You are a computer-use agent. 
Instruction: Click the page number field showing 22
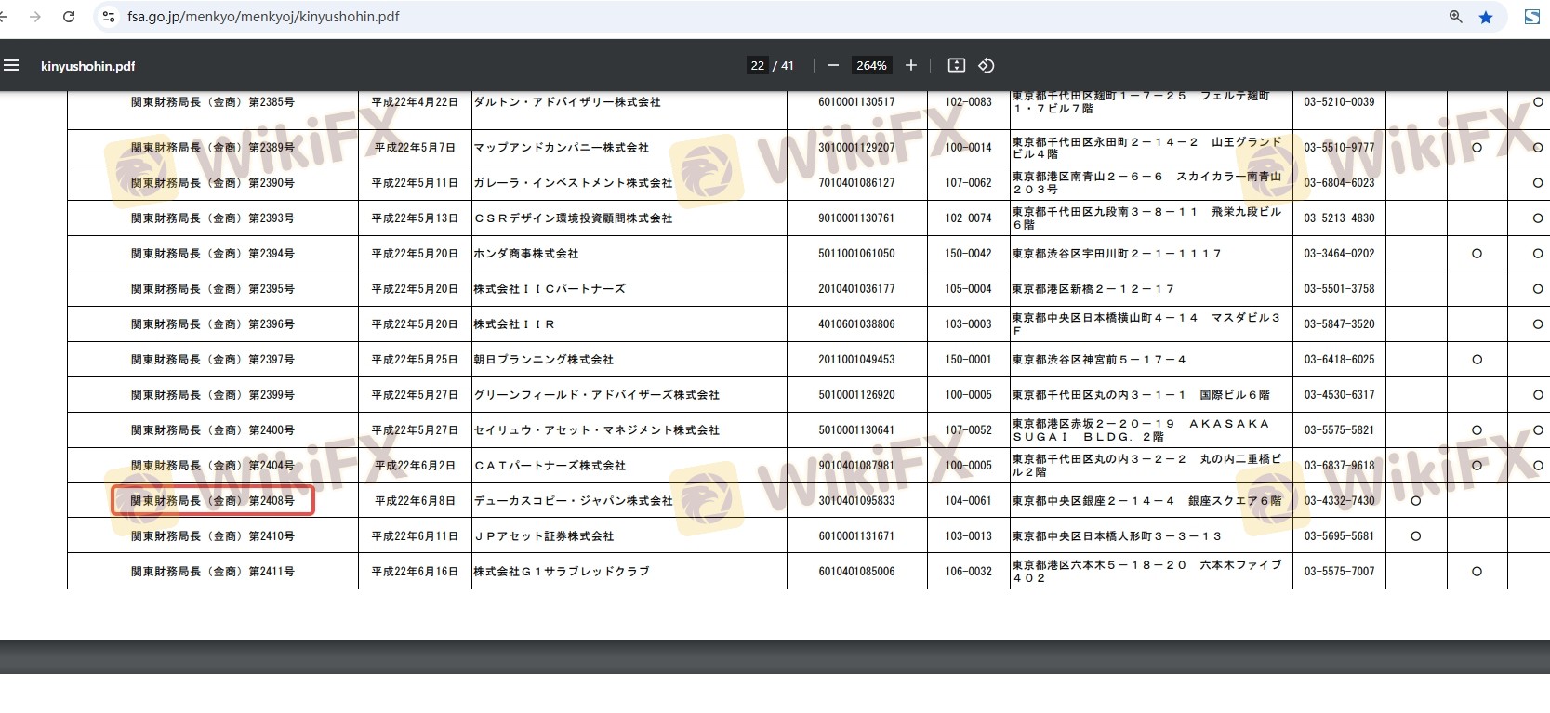point(758,65)
